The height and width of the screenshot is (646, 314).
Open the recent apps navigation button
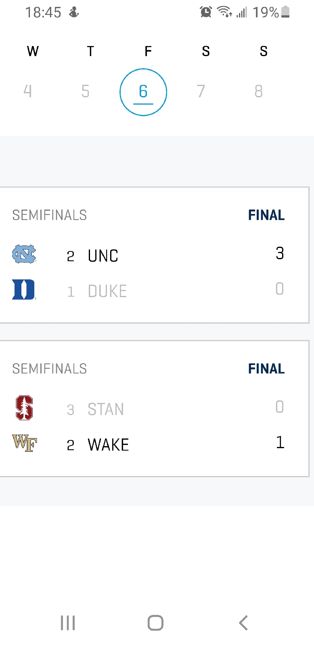(68, 623)
